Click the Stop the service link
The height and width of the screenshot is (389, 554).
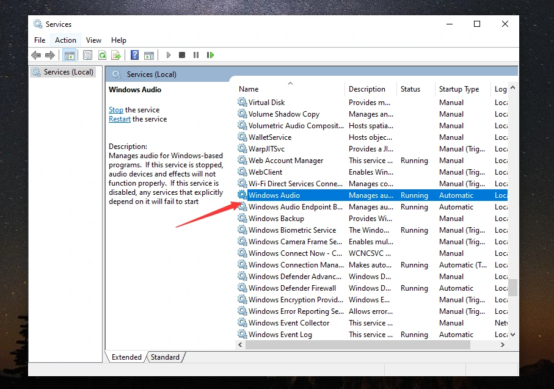click(116, 110)
